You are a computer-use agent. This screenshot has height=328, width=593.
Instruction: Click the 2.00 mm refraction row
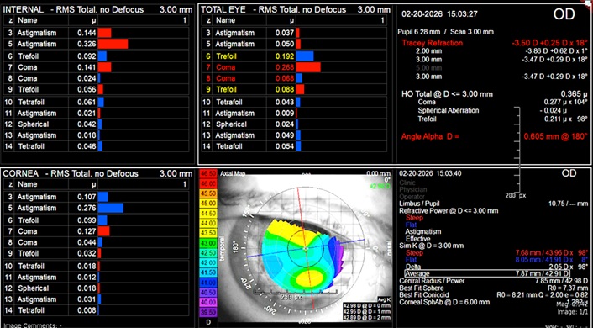point(501,50)
